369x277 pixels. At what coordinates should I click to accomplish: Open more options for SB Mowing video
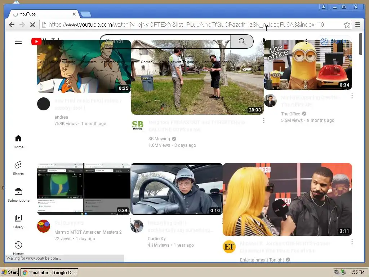coord(263,120)
